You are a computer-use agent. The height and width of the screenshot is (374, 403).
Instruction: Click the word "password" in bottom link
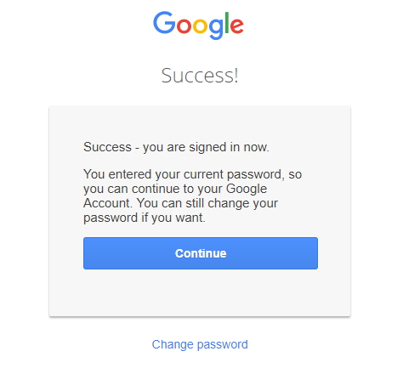click(x=223, y=345)
